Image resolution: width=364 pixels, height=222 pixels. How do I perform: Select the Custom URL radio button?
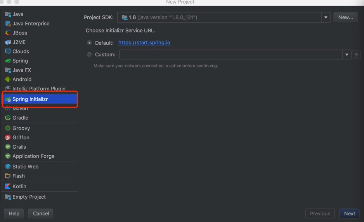pyautogui.click(x=89, y=55)
